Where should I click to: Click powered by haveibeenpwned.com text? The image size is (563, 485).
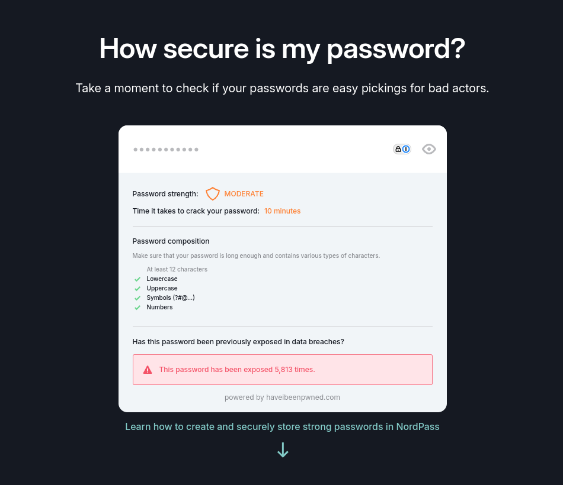click(282, 397)
